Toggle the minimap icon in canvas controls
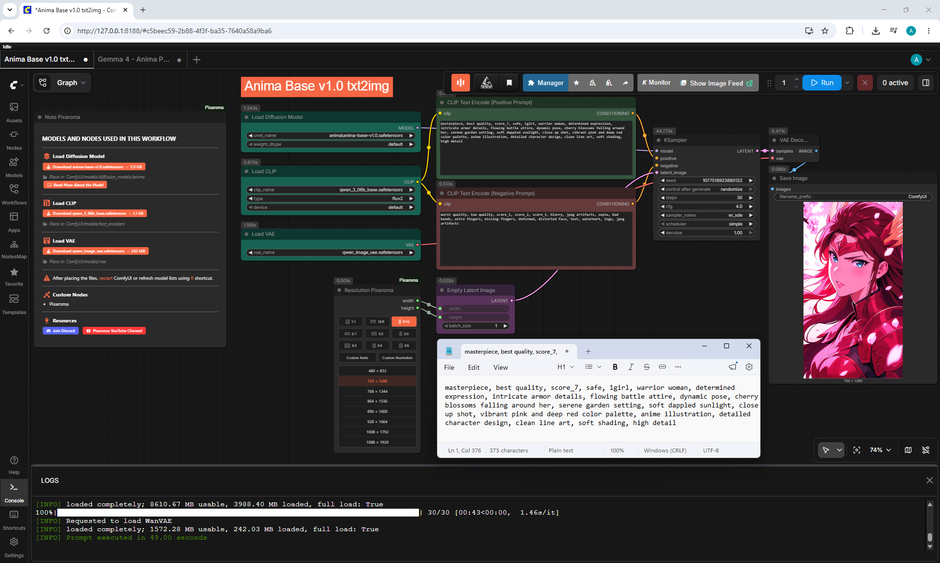This screenshot has width=940, height=563. point(908,450)
